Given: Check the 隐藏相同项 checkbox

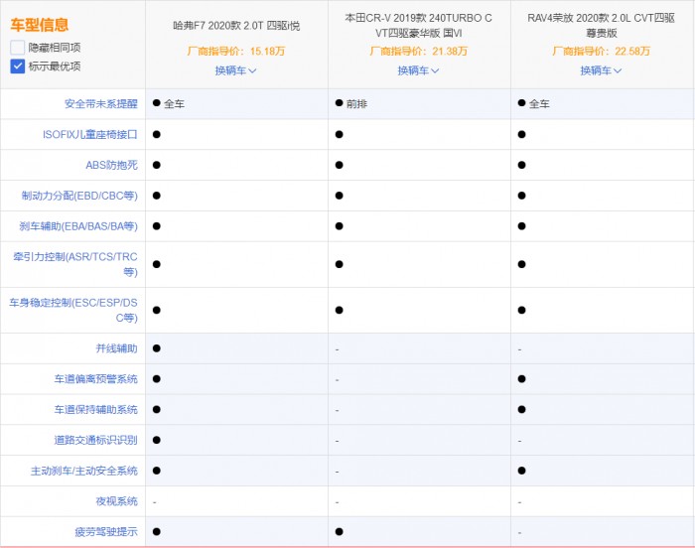Looking at the screenshot, I should click(x=17, y=48).
